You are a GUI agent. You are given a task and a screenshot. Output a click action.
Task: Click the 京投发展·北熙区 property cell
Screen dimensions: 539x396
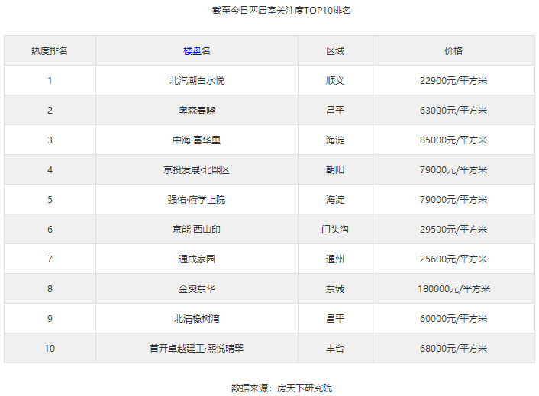(197, 170)
